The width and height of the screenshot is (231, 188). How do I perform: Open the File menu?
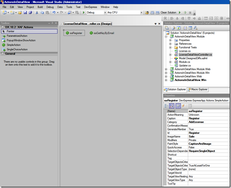tap(4, 7)
